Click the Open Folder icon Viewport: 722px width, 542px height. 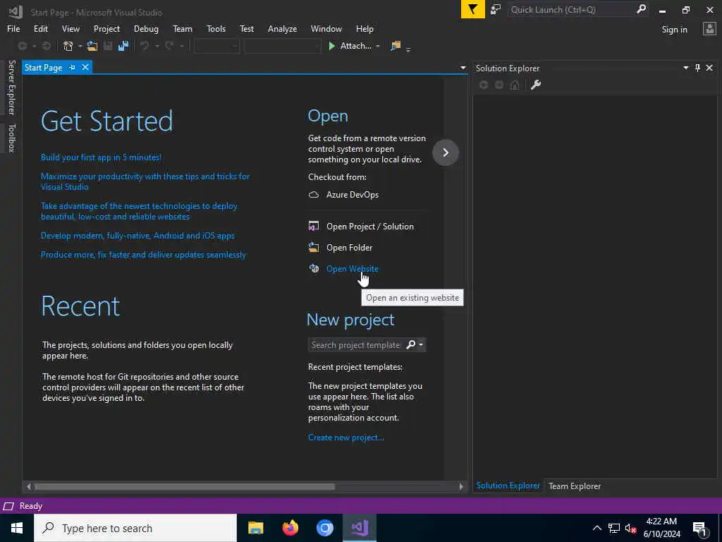[314, 248]
